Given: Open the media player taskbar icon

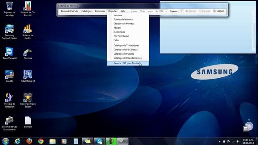Looking at the screenshot, I should (64, 141).
